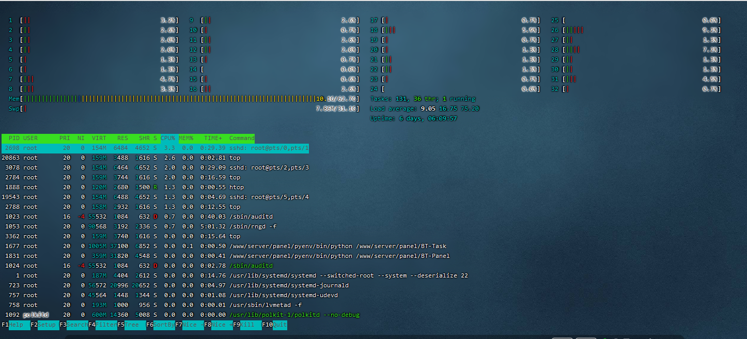Click the PRI column header
The image size is (747, 339).
(x=65, y=138)
